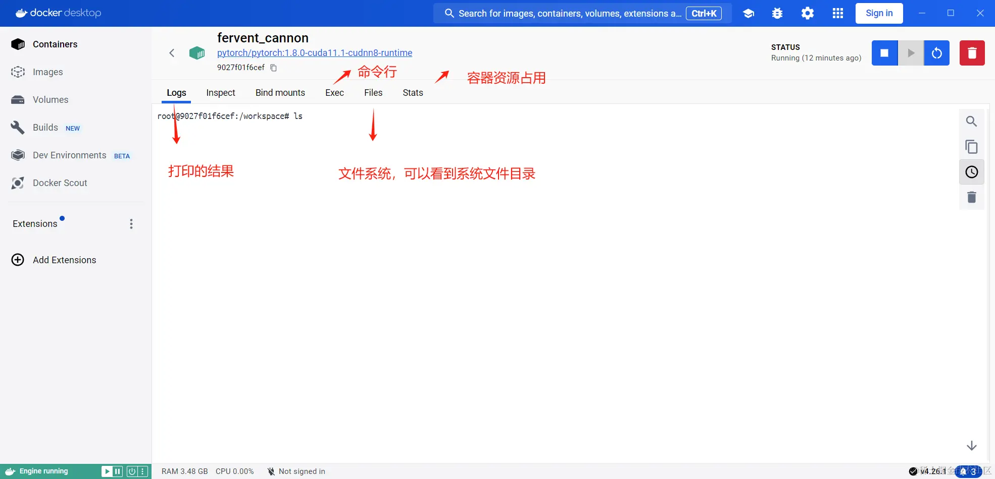Open the Extensions options menu
The width and height of the screenshot is (995, 479).
coord(131,224)
